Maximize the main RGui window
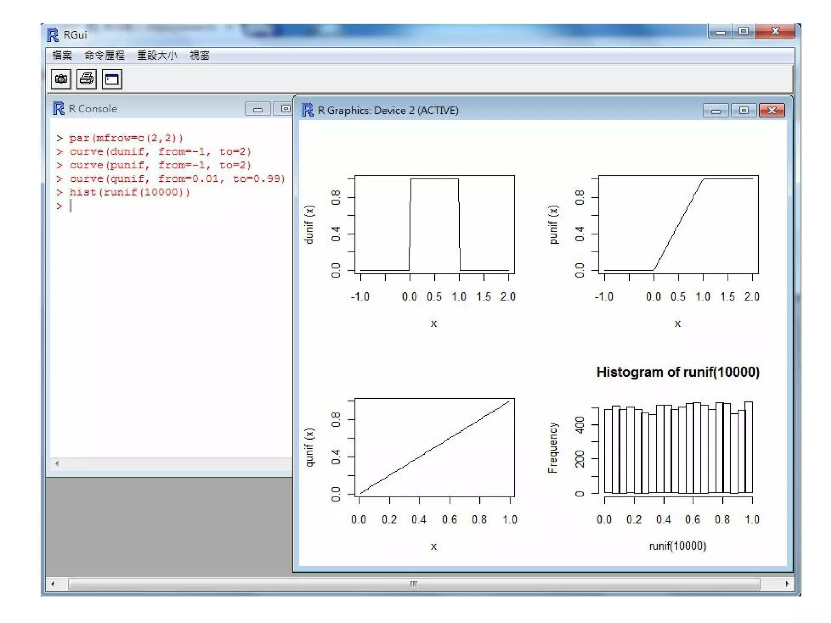The image size is (831, 623). (x=743, y=31)
